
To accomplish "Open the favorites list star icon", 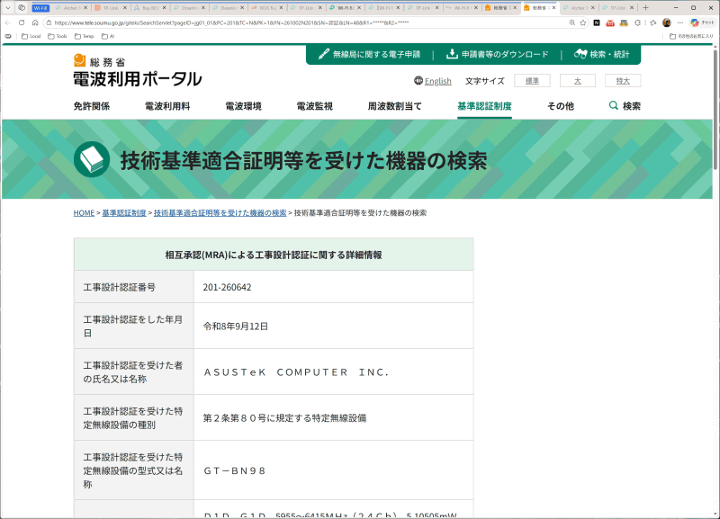I will click(x=653, y=22).
